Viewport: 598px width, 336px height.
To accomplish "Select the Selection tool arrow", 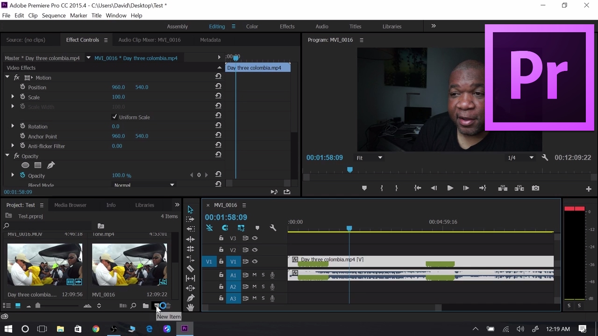I will point(190,210).
